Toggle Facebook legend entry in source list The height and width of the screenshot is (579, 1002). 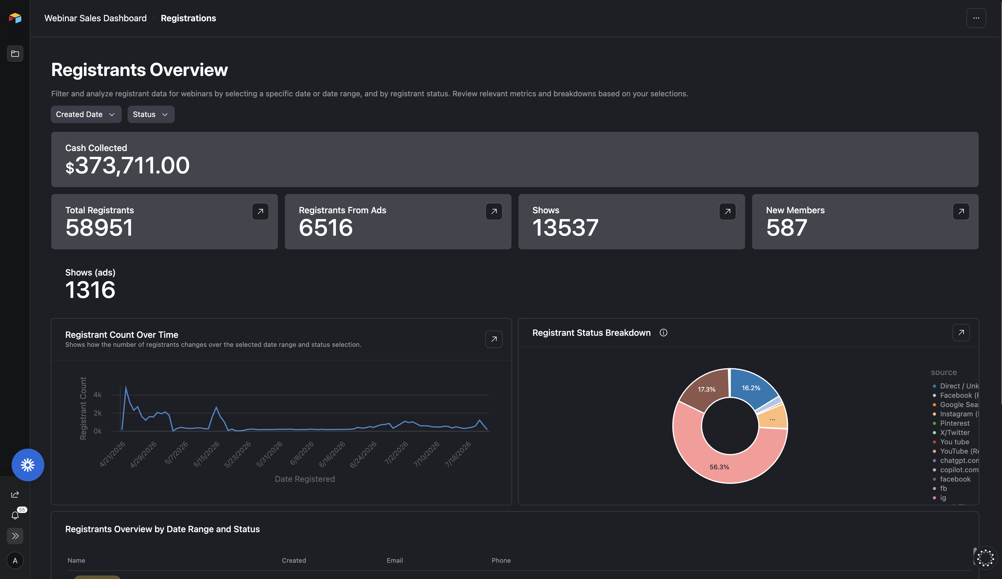(x=956, y=395)
